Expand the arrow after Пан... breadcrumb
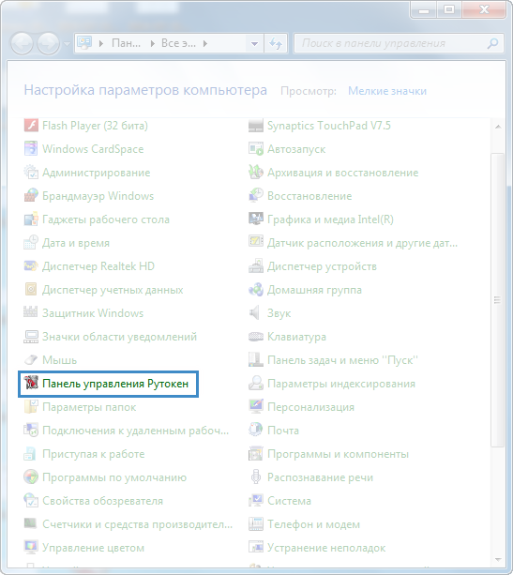This screenshot has height=575, width=513. tap(153, 44)
